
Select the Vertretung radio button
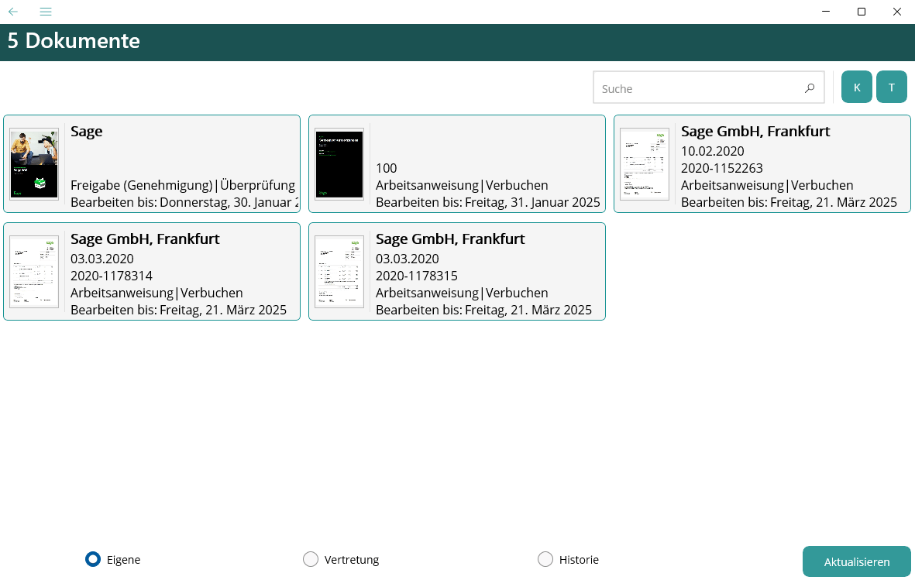pos(311,559)
